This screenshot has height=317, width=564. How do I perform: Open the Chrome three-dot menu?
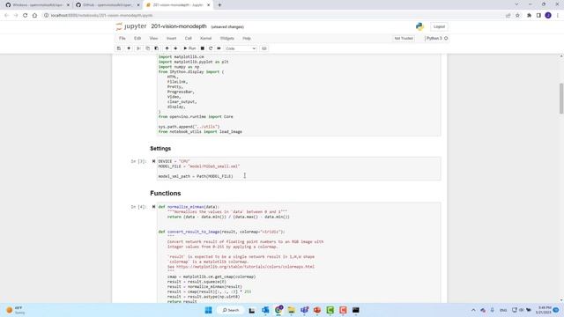pos(558,16)
